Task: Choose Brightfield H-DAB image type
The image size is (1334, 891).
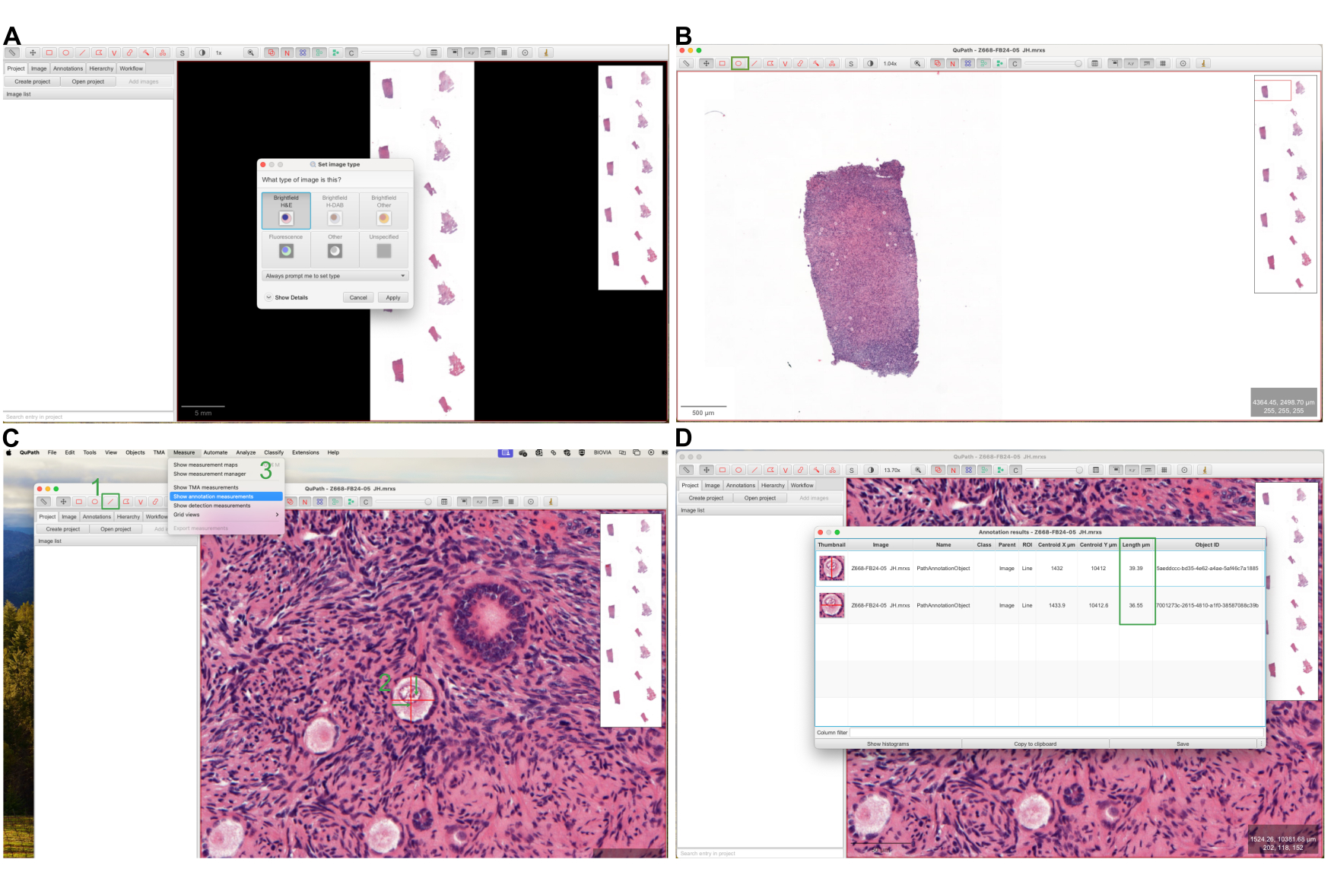Action: tap(335, 211)
